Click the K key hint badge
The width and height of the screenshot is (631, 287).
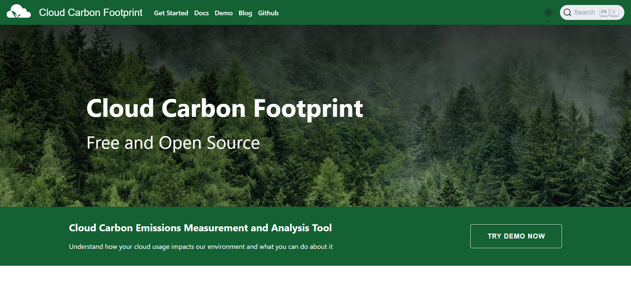(614, 12)
